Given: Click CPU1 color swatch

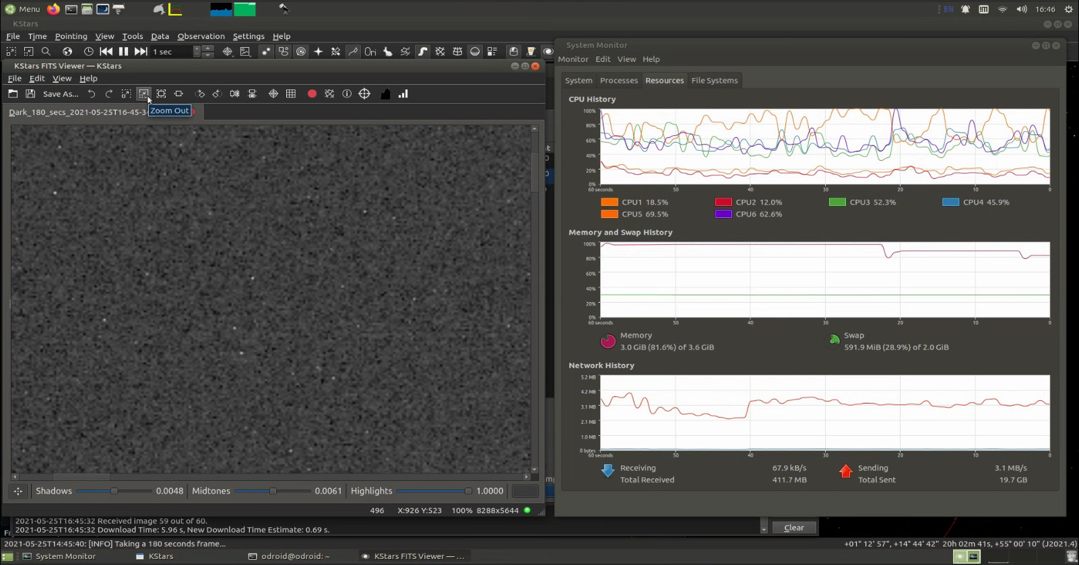Looking at the screenshot, I should coord(610,202).
